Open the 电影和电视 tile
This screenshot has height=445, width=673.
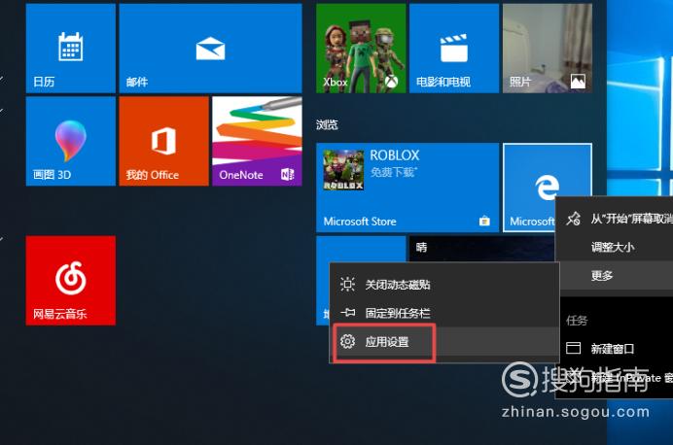454,49
